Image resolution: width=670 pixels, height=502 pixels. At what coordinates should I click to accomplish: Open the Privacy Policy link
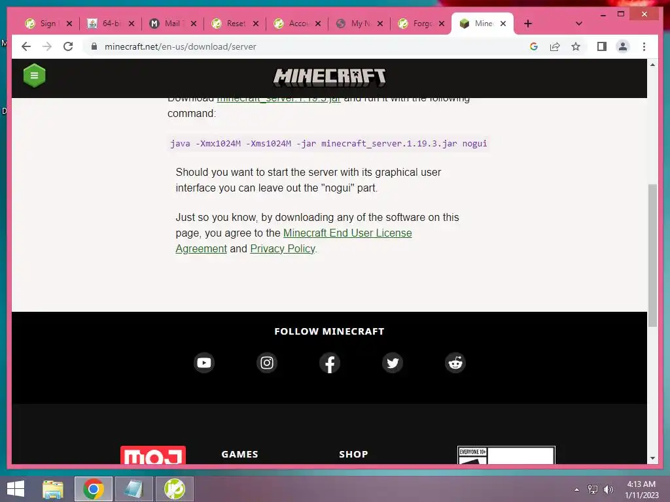[283, 248]
